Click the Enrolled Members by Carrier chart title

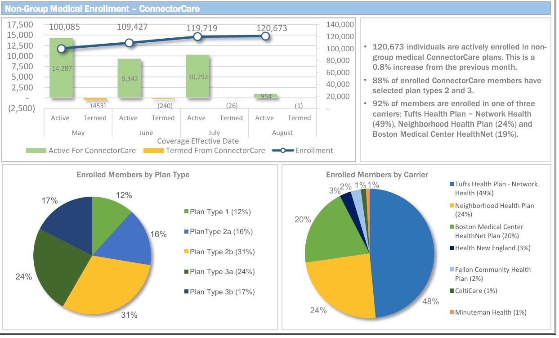[x=377, y=175]
